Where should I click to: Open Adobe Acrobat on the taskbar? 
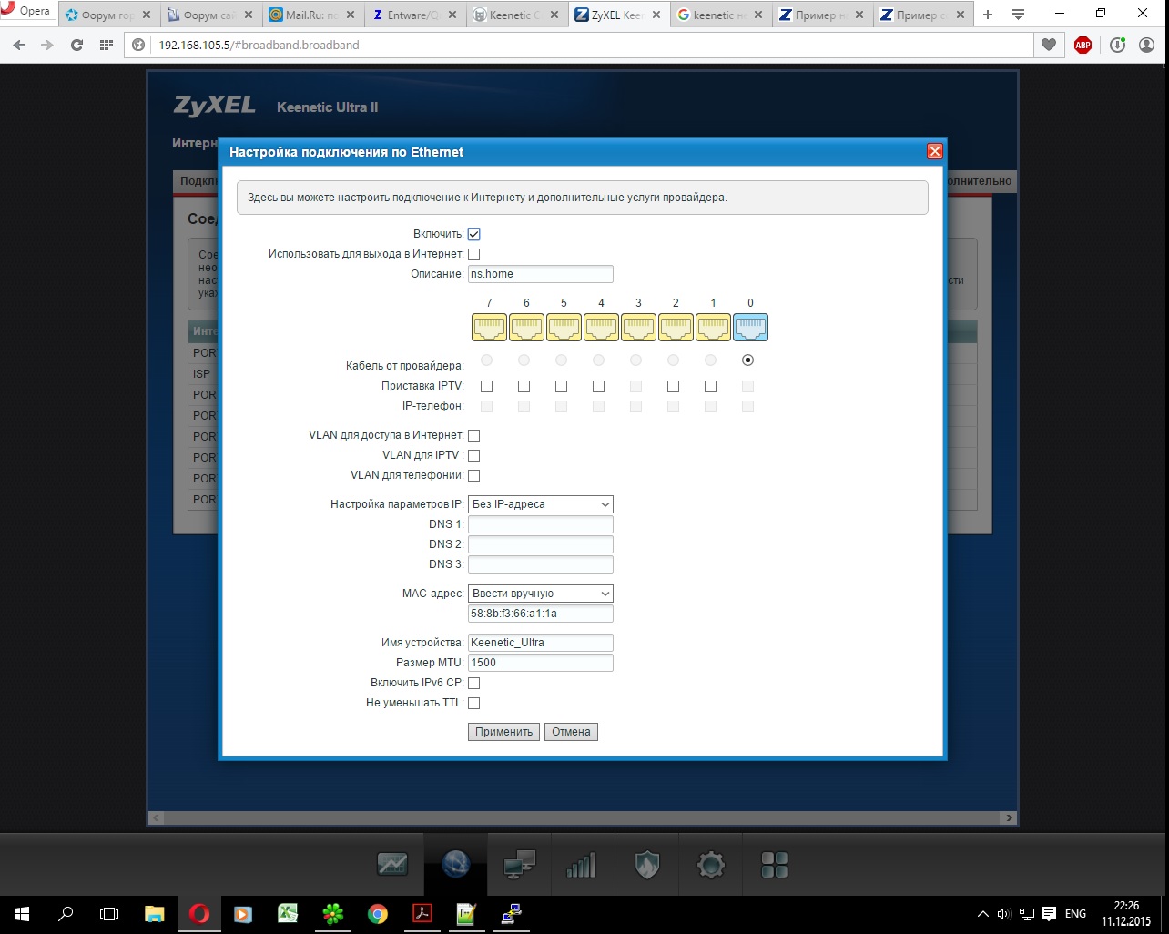coord(422,913)
